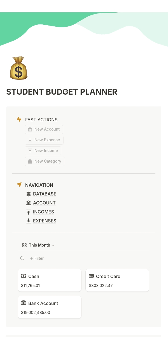Click the upload arrow icon beside INCOMES
168x337 pixels.
(x=29, y=212)
